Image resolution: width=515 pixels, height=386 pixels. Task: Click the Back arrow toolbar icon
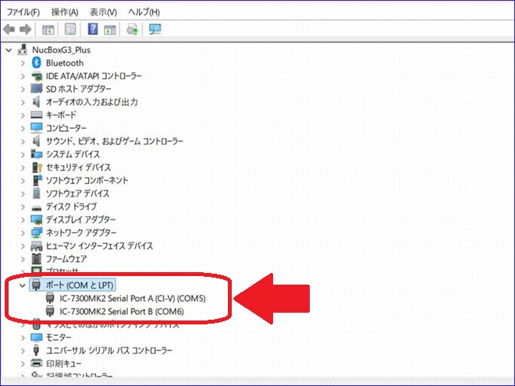[9, 30]
